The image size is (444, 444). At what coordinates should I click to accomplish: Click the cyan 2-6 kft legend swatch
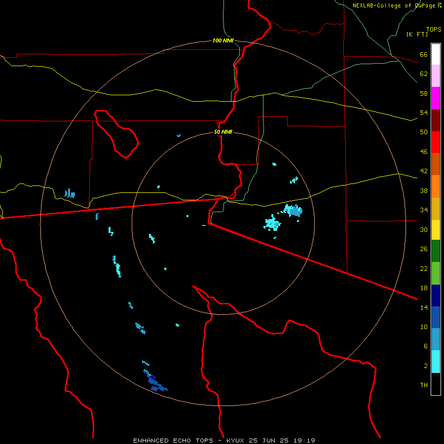coord(436,362)
